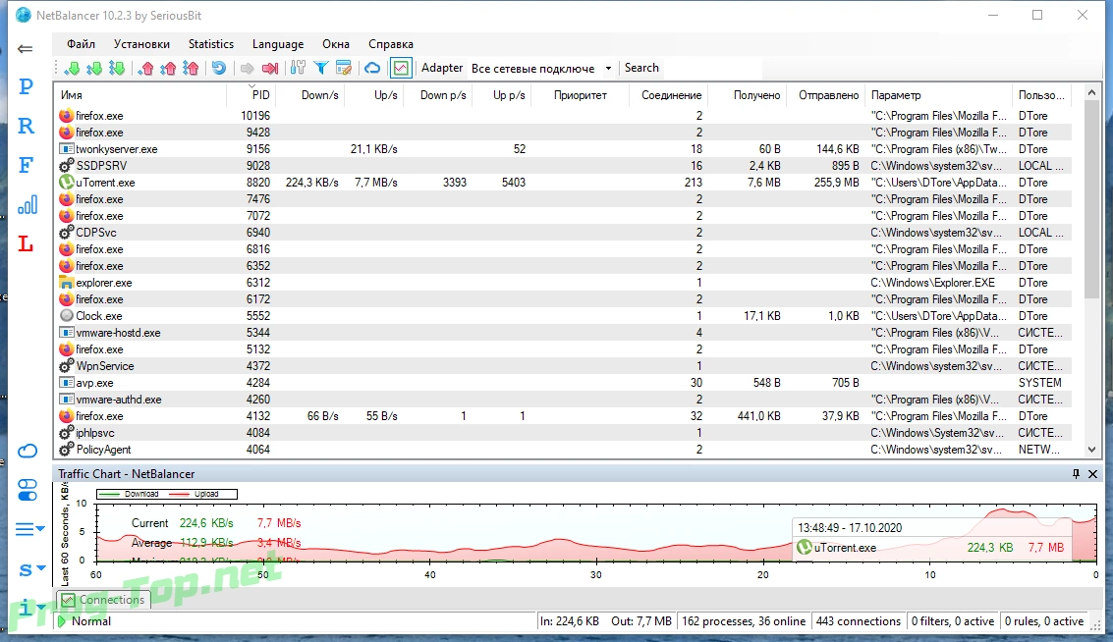The image size is (1113, 642).
Task: Flip the toggle switches icon in sidebar
Action: click(27, 490)
